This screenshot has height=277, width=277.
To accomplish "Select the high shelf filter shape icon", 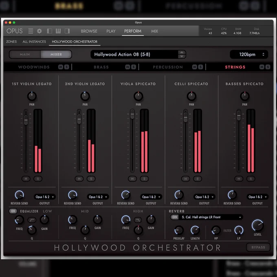I will 138,220.
